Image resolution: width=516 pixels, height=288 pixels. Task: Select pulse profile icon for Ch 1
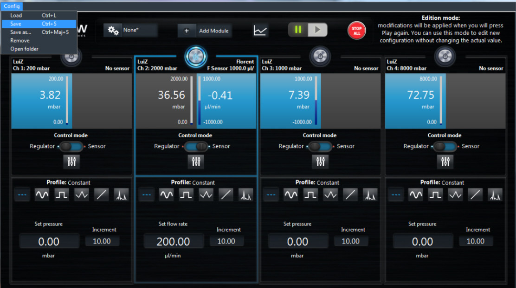click(x=121, y=195)
